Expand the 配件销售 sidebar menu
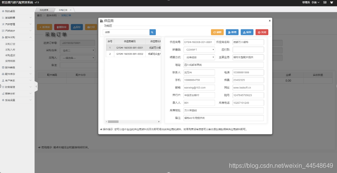The image size is (337, 173). coord(17,68)
